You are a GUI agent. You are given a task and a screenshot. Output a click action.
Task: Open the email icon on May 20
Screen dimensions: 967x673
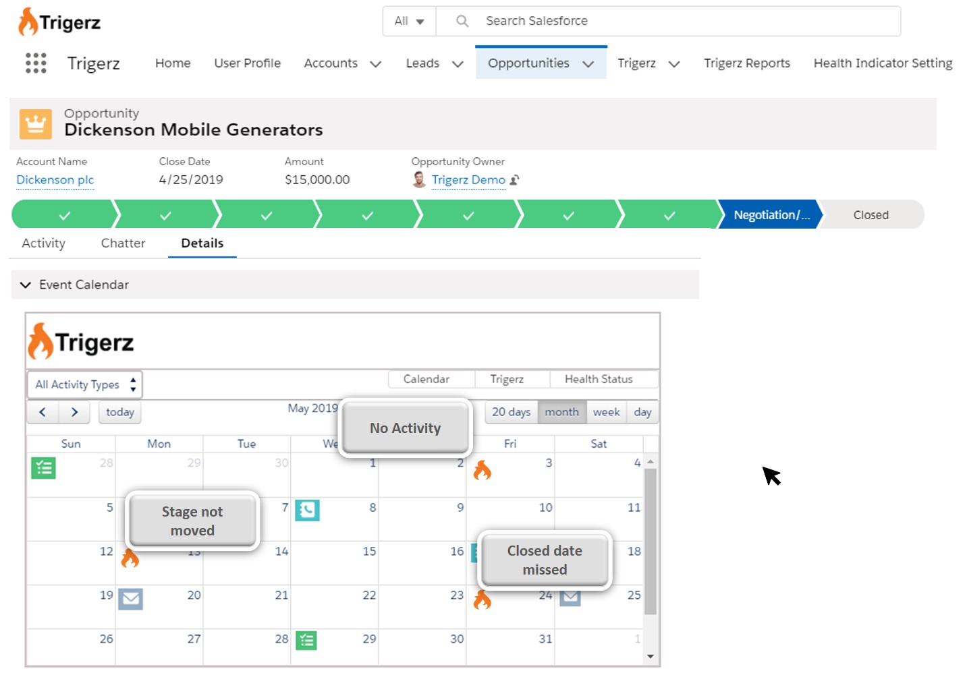coord(130,599)
